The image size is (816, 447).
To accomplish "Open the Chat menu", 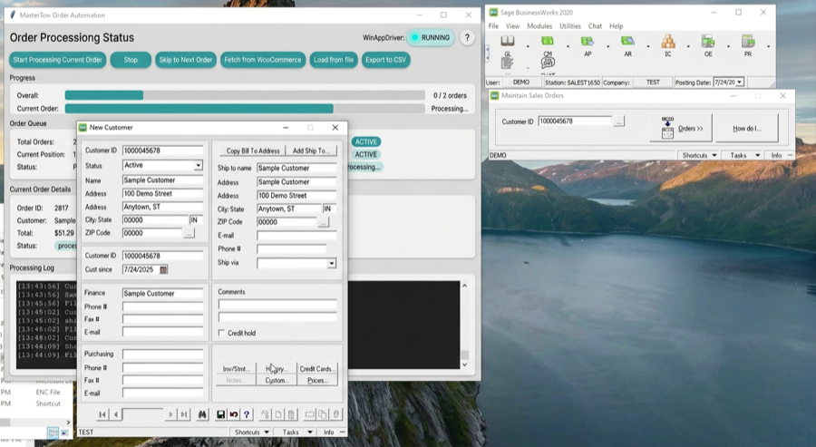I will point(595,26).
